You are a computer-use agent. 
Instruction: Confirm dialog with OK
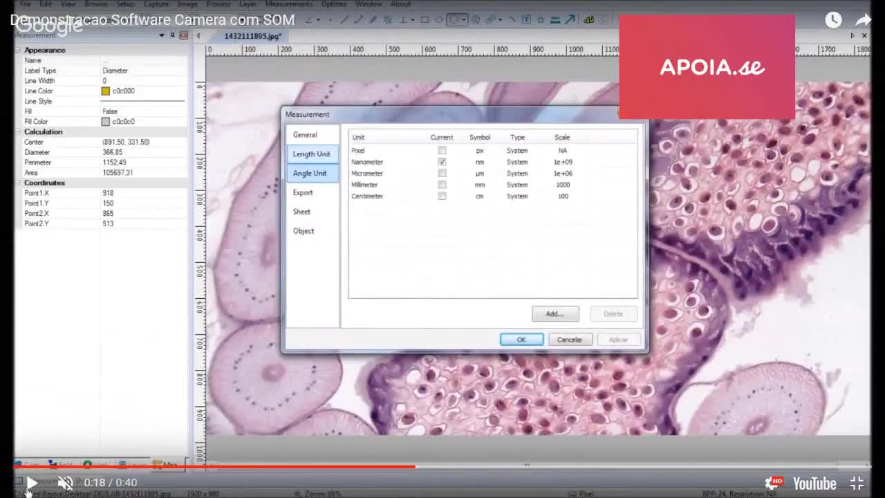coord(521,340)
